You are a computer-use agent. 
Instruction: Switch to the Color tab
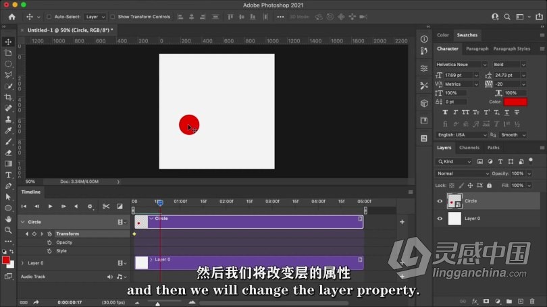(x=443, y=35)
